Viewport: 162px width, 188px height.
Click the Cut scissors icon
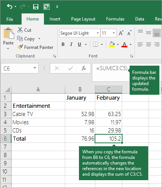point(20,30)
